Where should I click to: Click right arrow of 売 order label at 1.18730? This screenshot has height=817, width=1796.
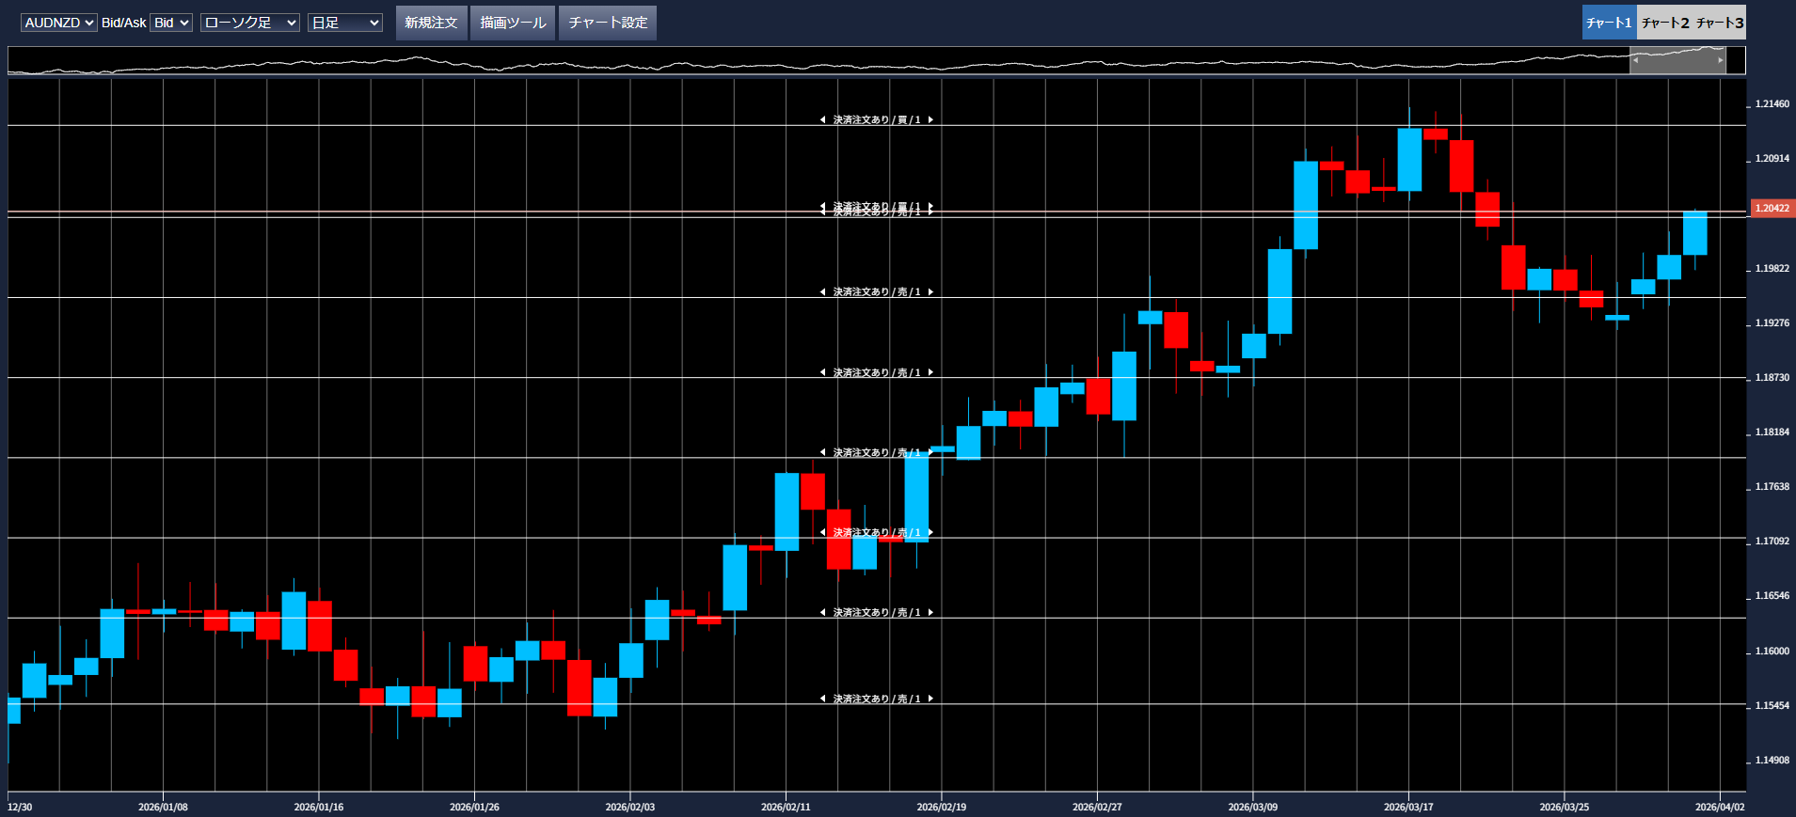930,373
